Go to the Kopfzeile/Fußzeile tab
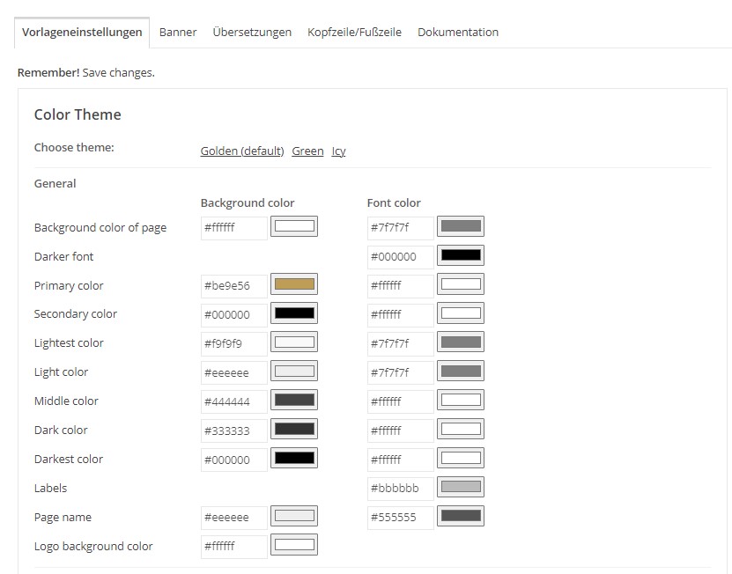732x574 pixels. tap(354, 33)
